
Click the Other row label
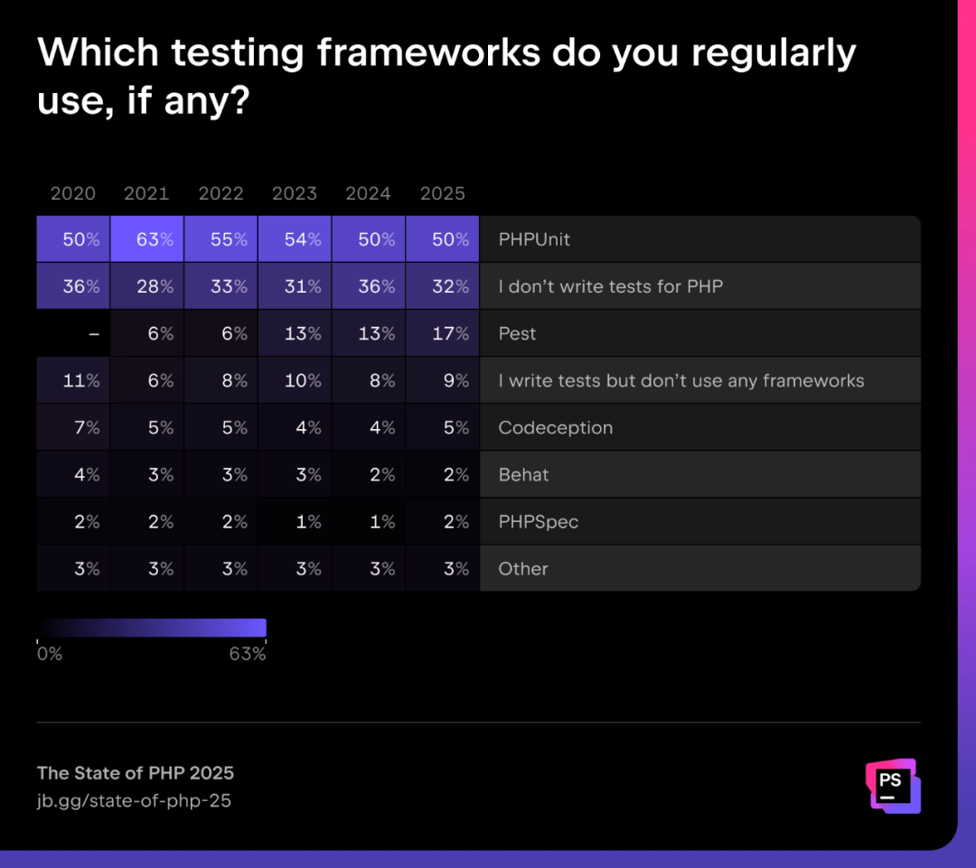523,569
